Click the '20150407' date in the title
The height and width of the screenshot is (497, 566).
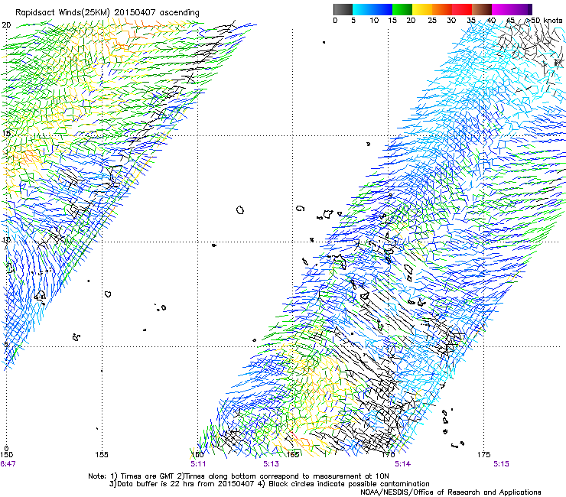(x=135, y=13)
